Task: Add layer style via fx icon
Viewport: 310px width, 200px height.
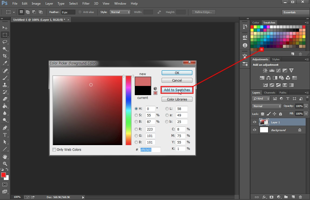Action: pyautogui.click(x=264, y=197)
